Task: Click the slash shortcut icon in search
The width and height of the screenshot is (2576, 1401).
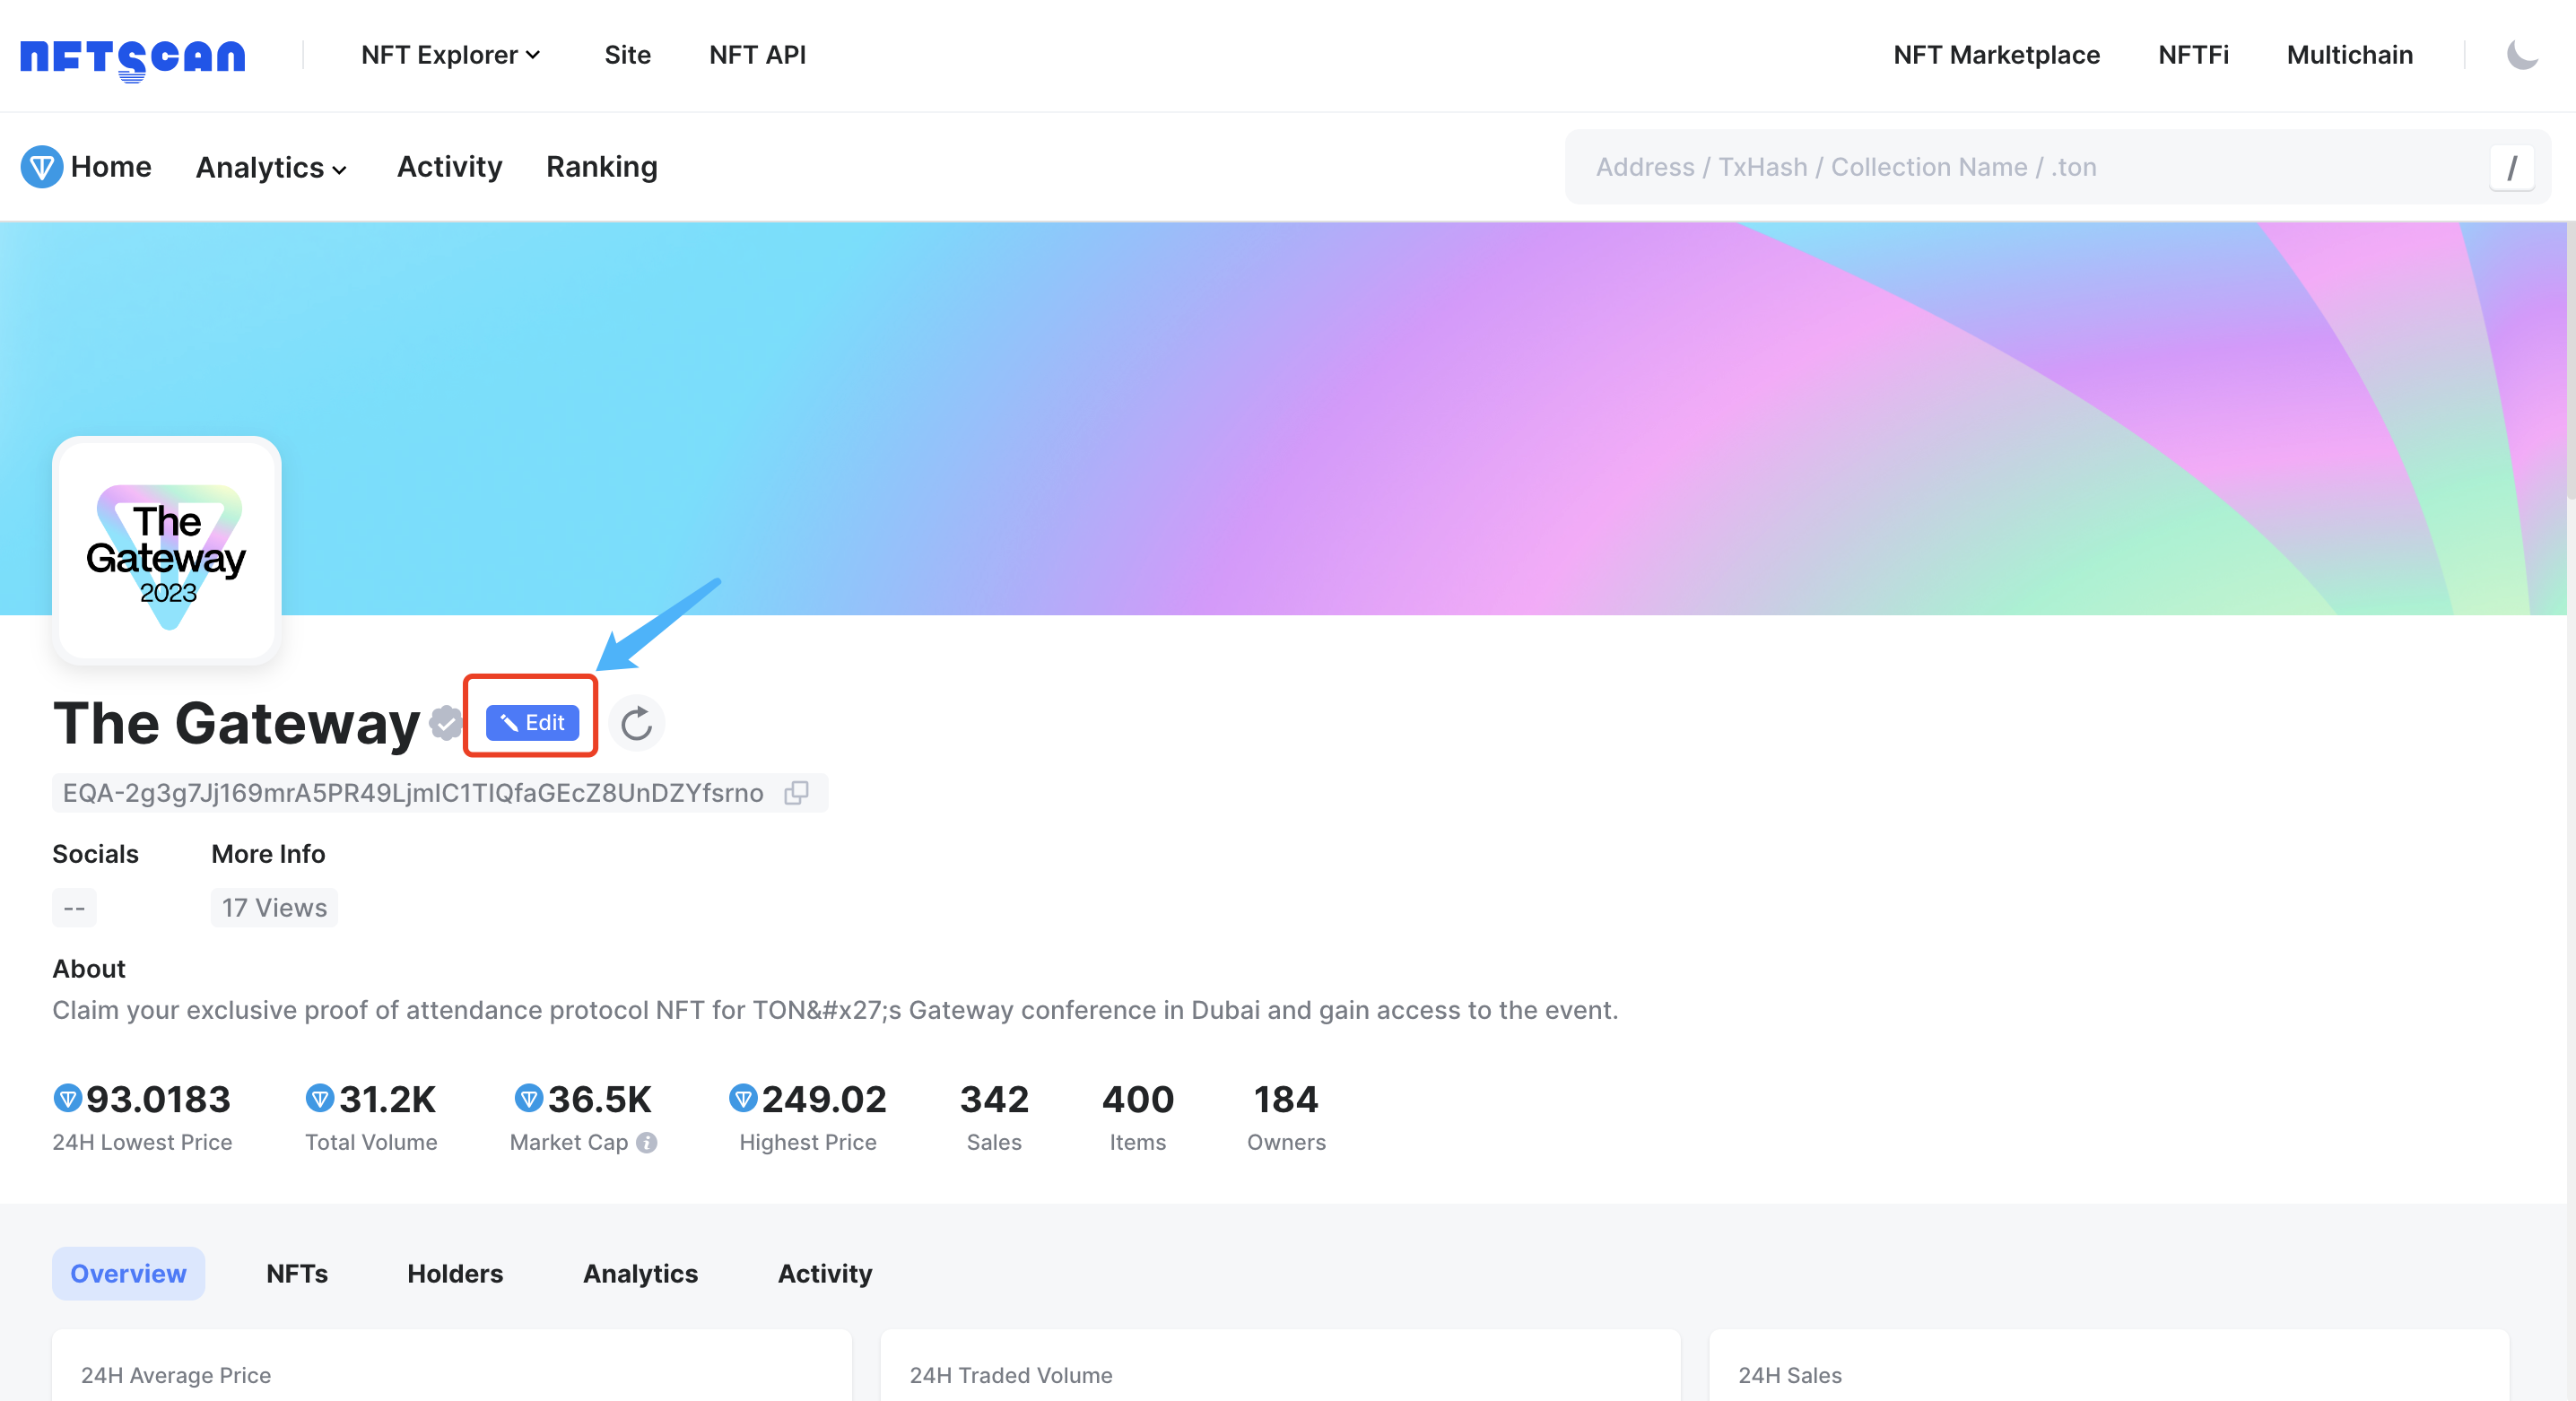Action: tap(2511, 167)
